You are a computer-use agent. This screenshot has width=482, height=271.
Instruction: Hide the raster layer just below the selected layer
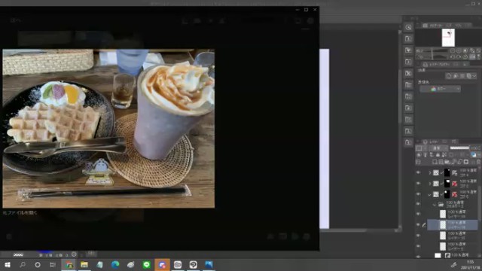click(418, 236)
